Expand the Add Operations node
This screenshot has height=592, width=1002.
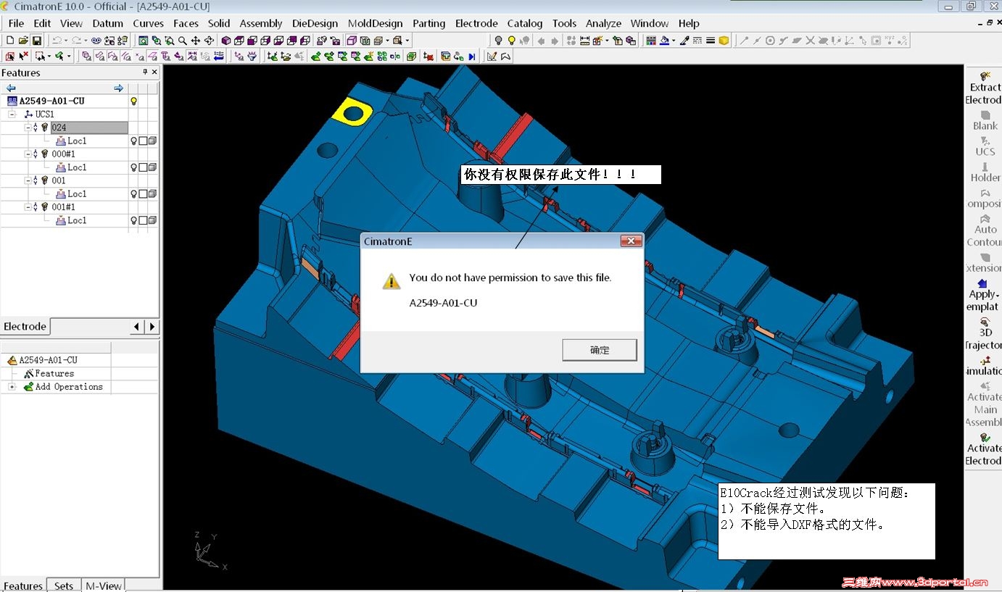tap(12, 387)
